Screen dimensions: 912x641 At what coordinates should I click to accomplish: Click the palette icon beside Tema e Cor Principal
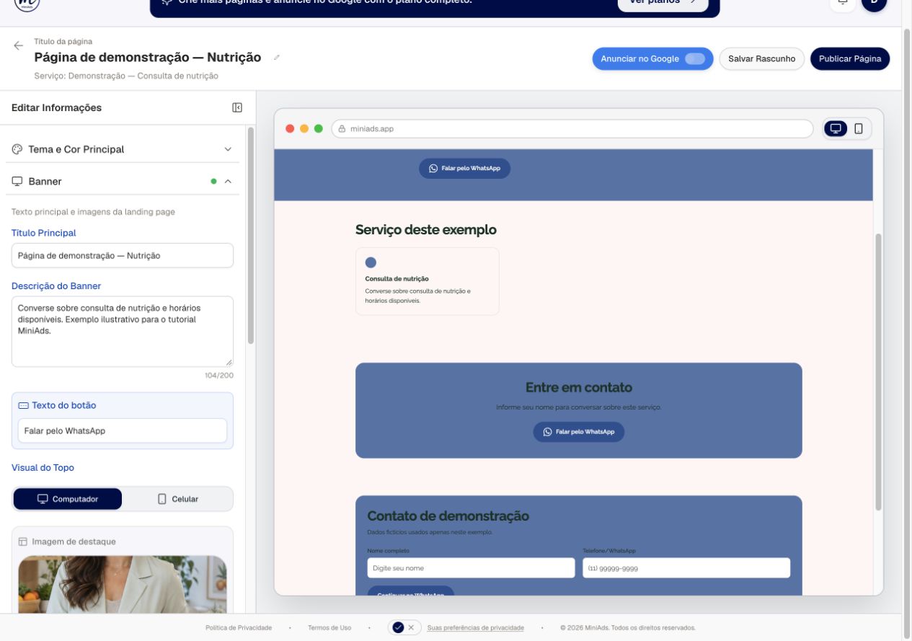pos(17,149)
